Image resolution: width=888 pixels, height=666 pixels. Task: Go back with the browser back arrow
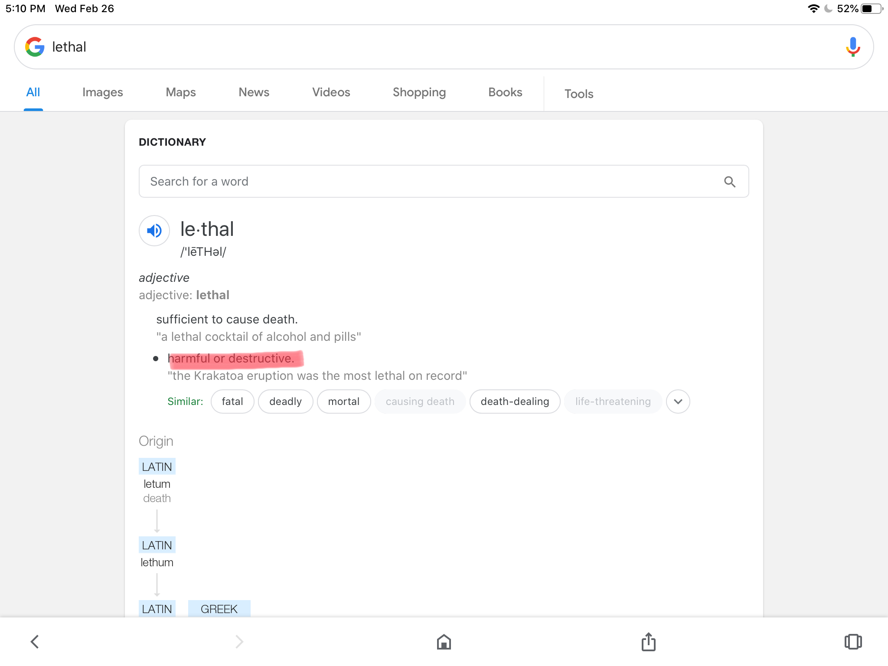pos(35,642)
